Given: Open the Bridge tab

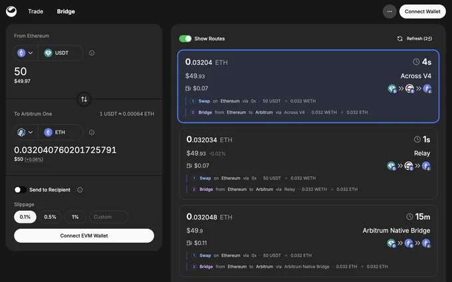Looking at the screenshot, I should pos(66,11).
